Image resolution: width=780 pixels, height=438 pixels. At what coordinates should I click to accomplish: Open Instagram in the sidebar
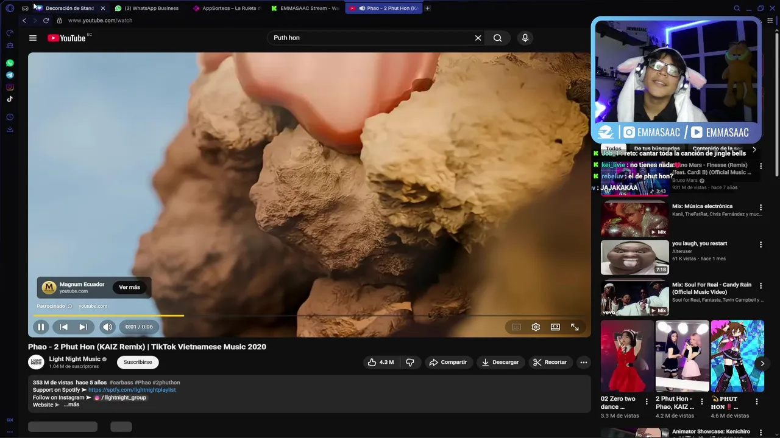pos(10,87)
